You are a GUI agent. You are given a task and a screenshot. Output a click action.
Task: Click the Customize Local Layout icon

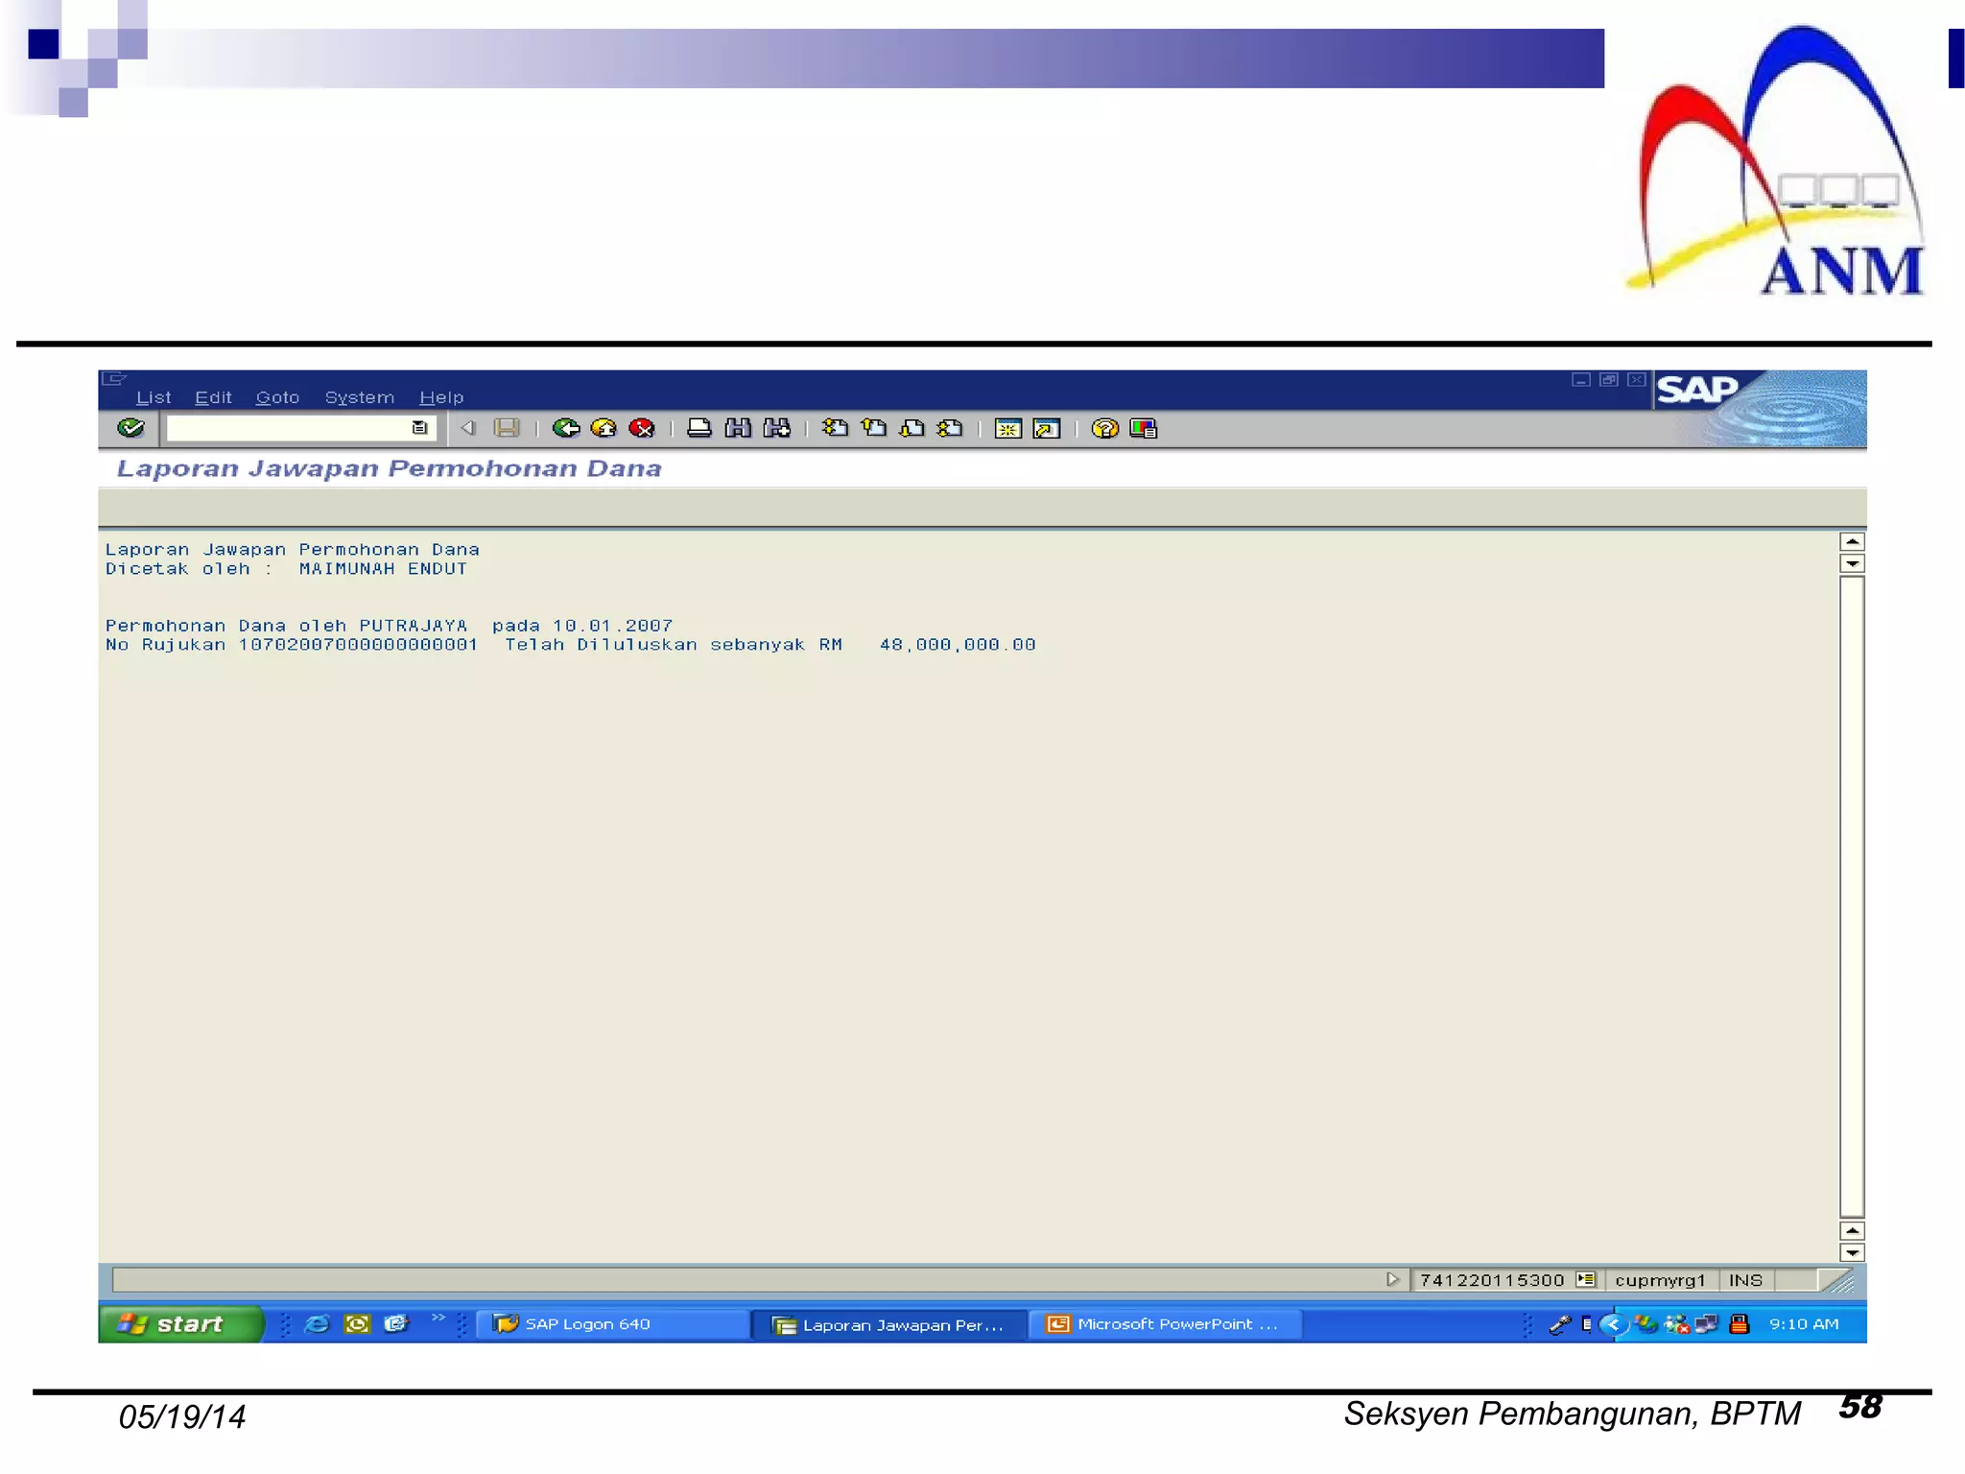coord(1143,428)
